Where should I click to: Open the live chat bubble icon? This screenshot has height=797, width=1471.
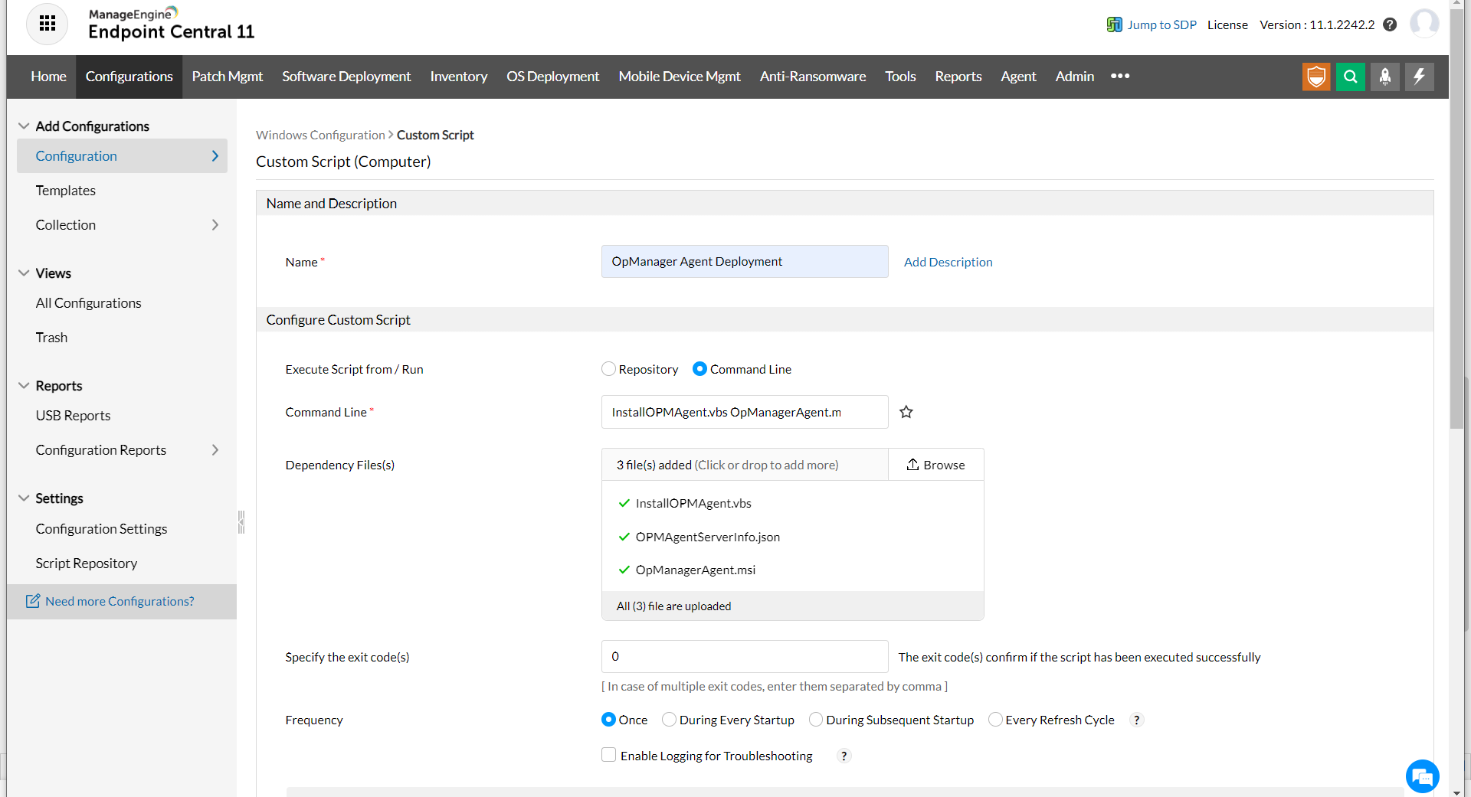tap(1422, 777)
